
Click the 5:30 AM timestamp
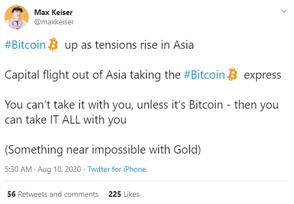[x=18, y=169]
